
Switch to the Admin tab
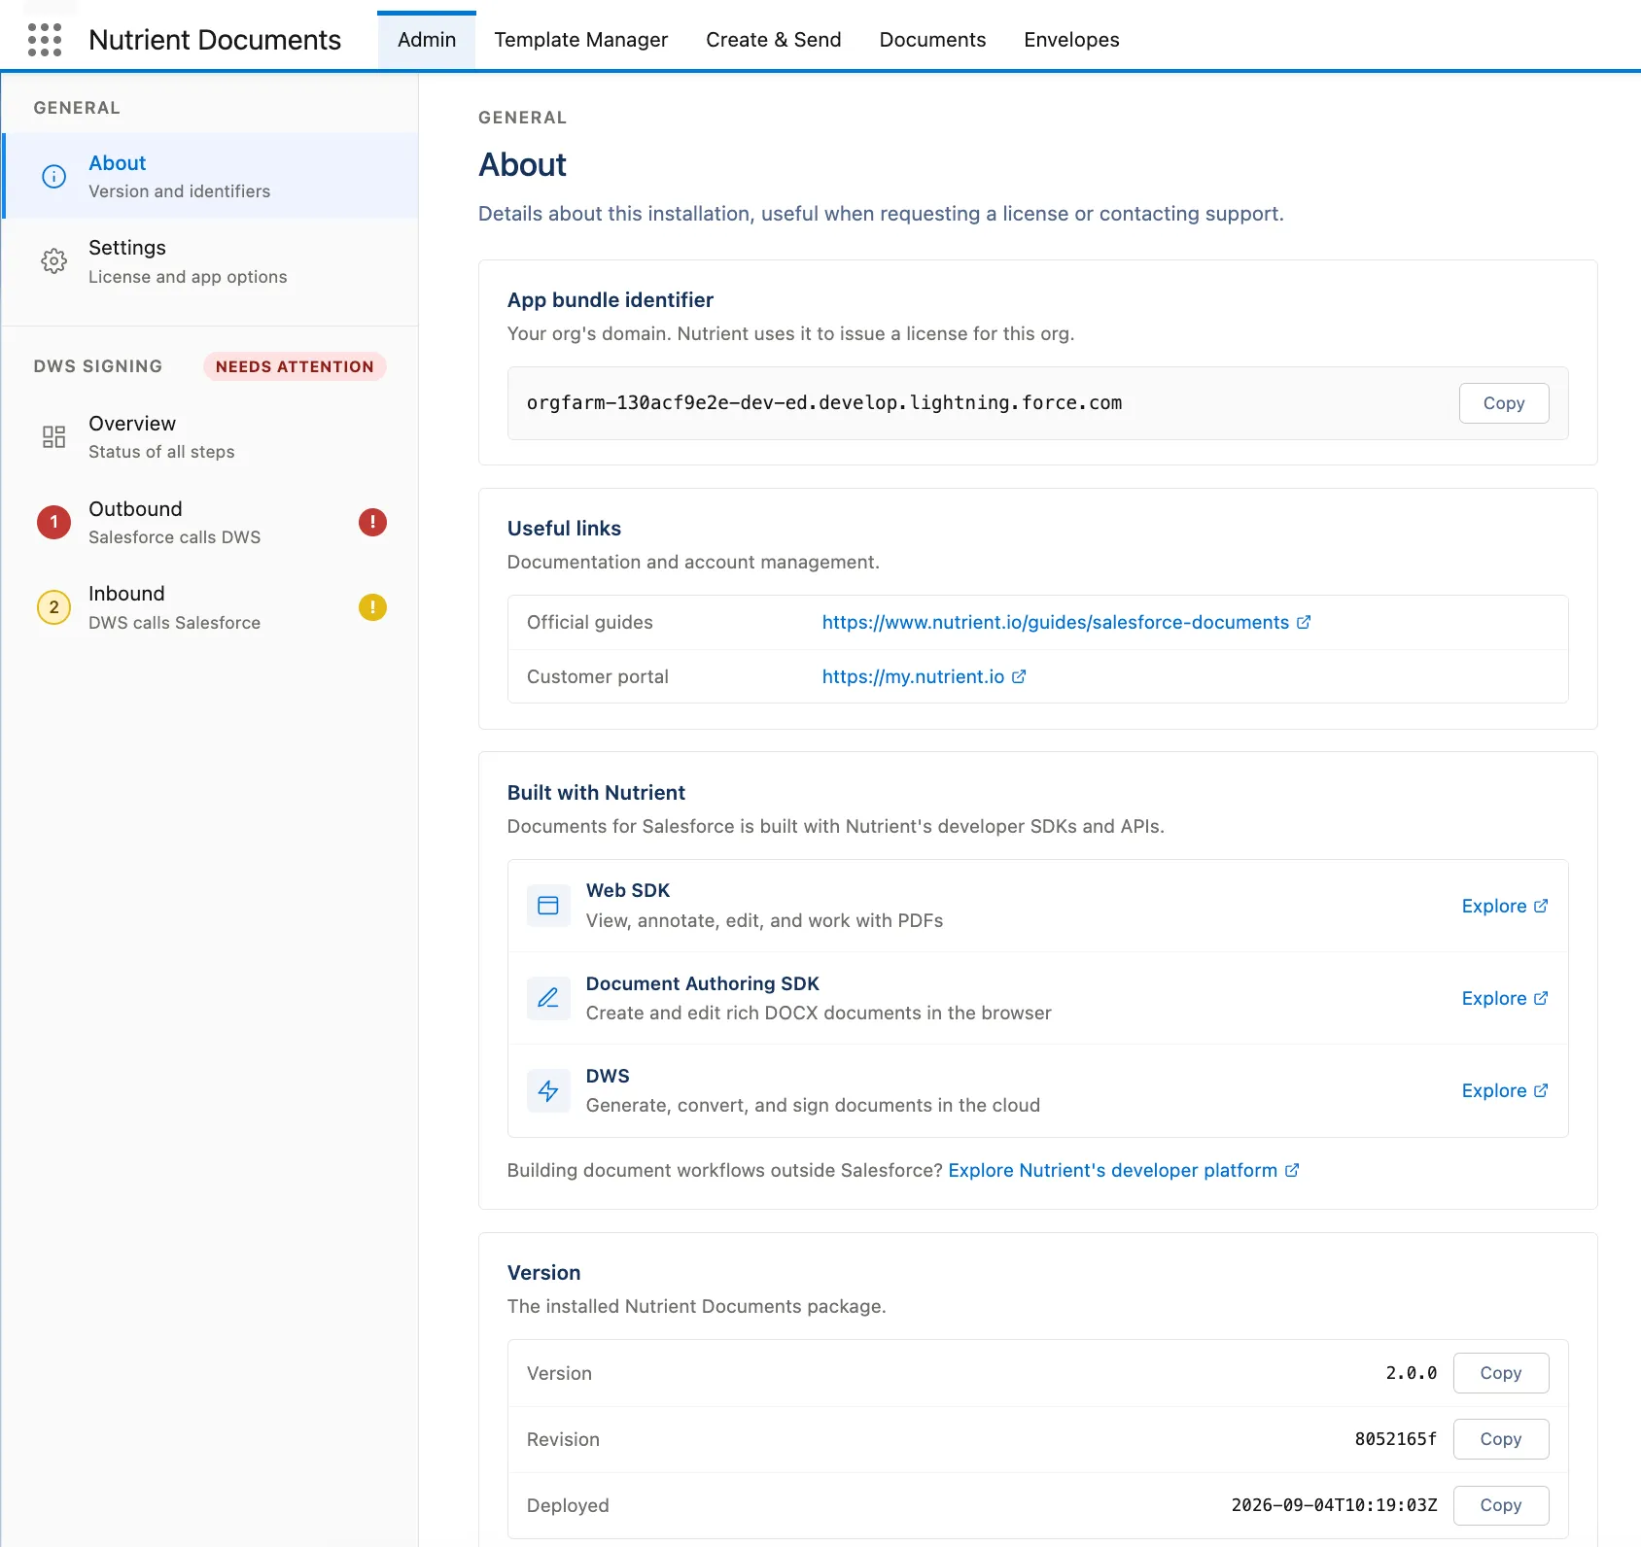(x=427, y=40)
